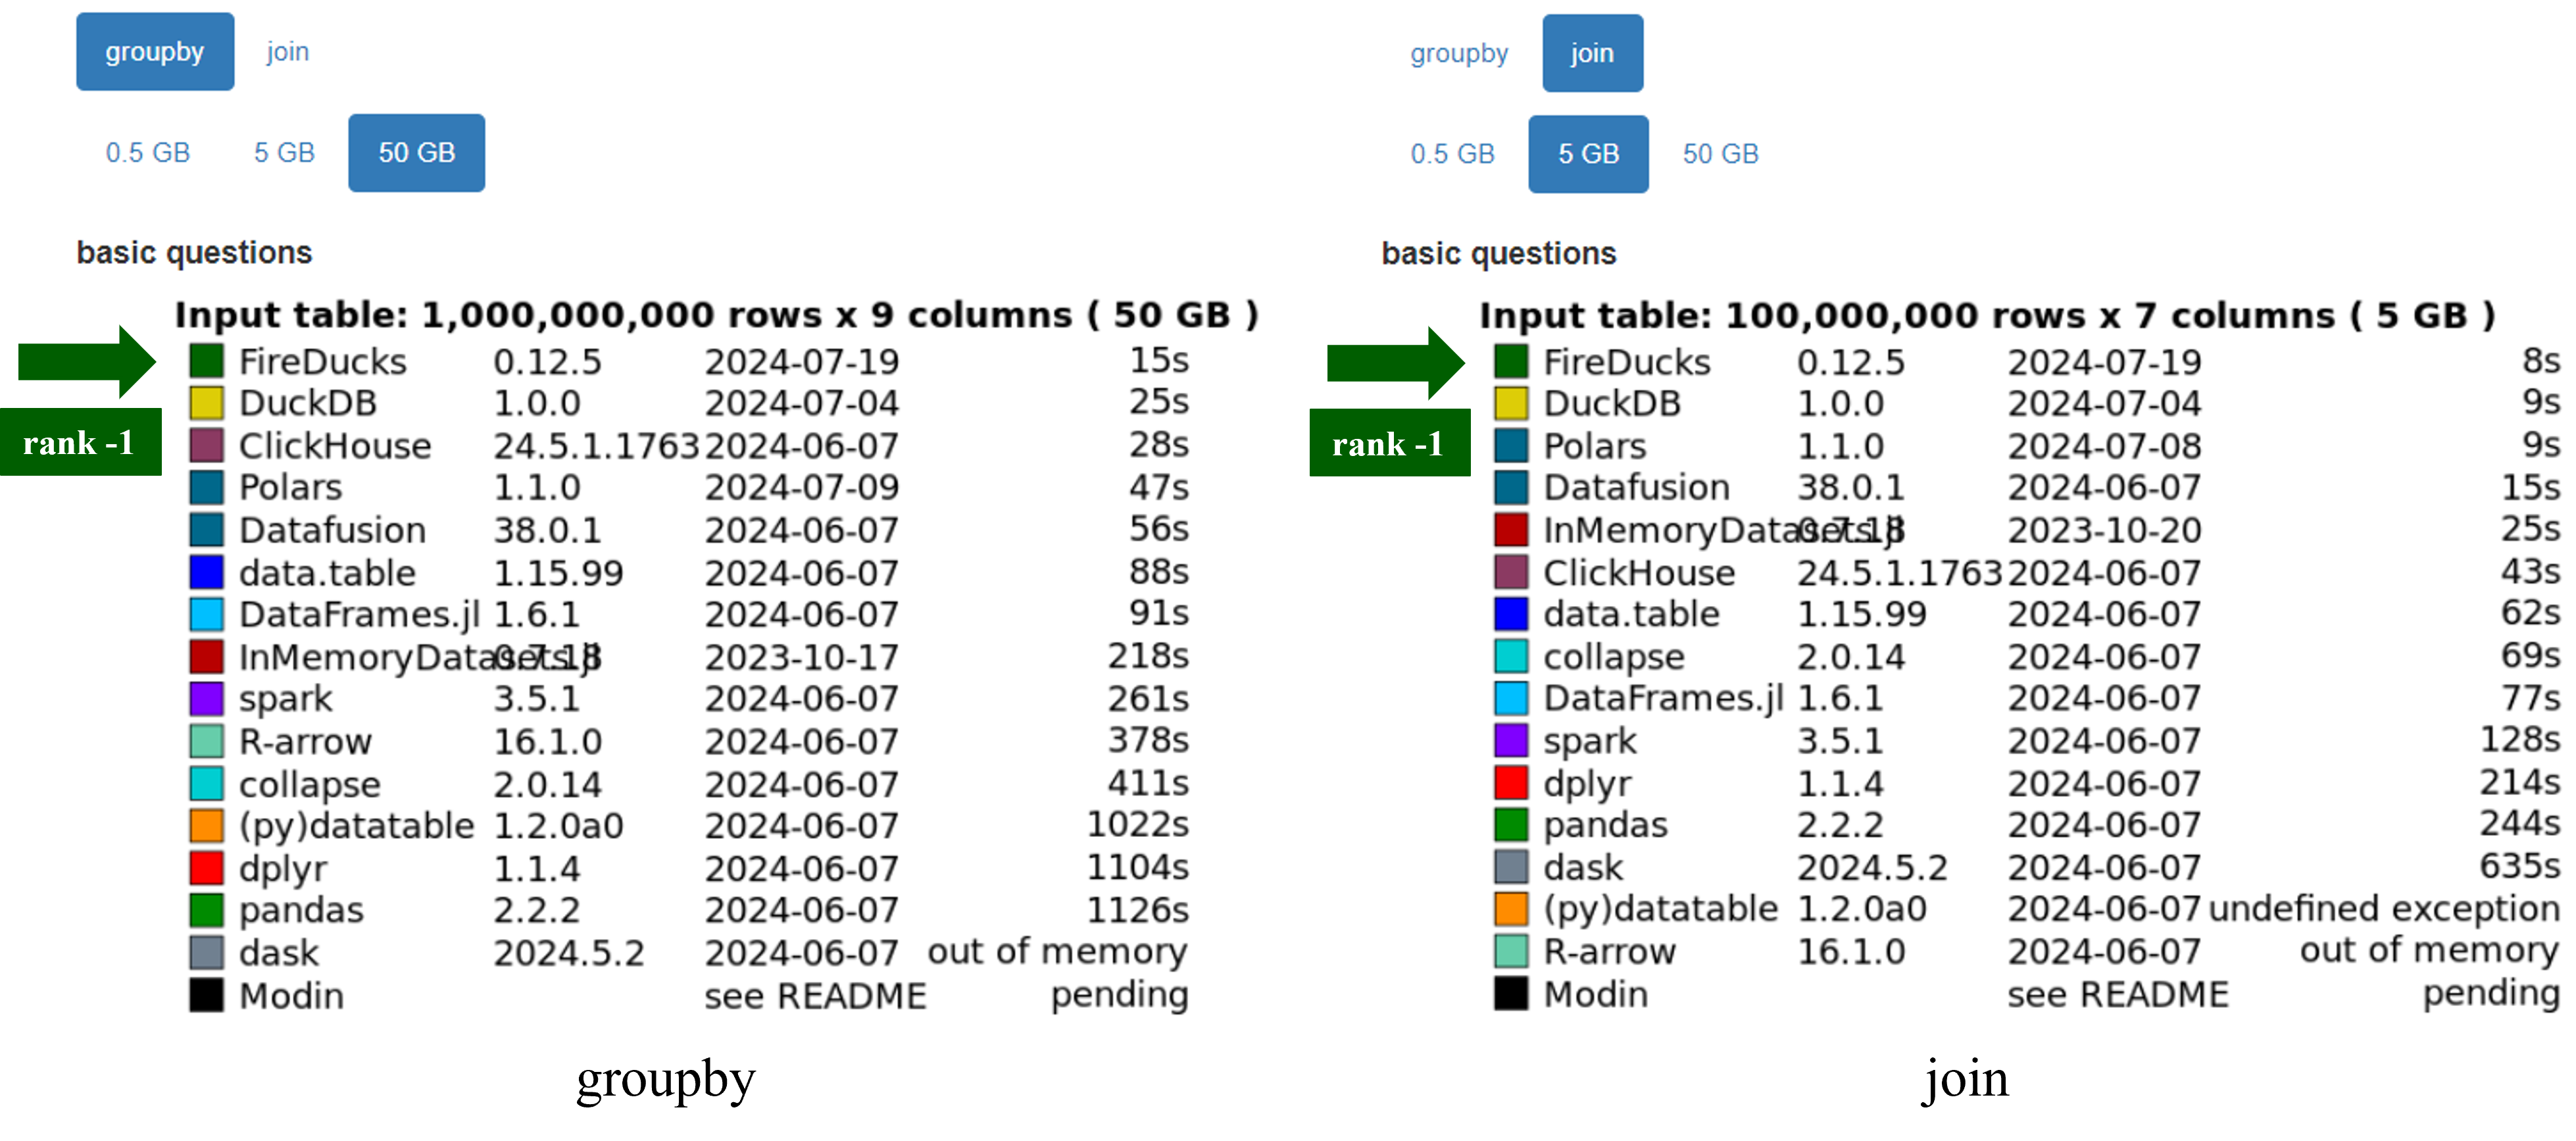Click the data.table blue legend swatch
This screenshot has width=2576, height=1141.
pyautogui.click(x=207, y=572)
